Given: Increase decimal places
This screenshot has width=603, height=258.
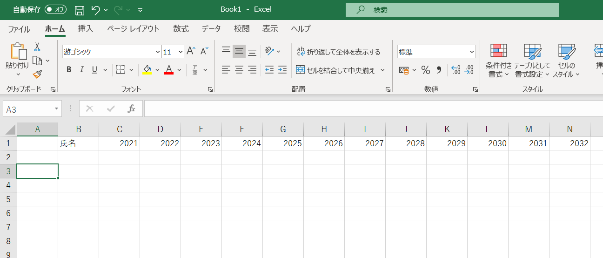Looking at the screenshot, I should coord(456,70).
